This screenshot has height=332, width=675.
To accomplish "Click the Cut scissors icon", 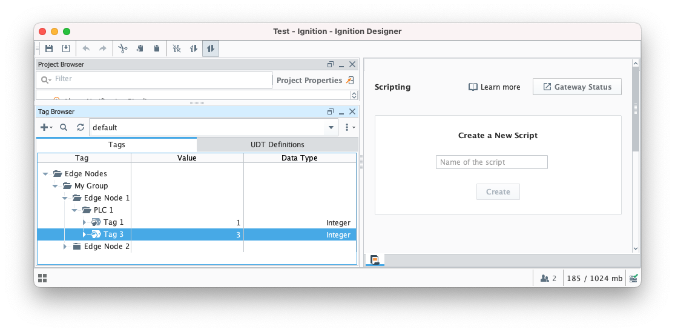I will tap(123, 48).
